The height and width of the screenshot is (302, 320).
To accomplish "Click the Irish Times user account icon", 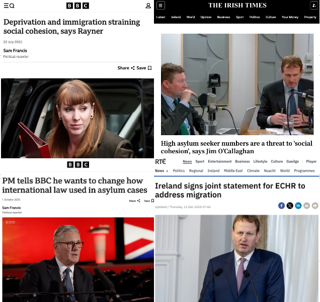I will (314, 6).
